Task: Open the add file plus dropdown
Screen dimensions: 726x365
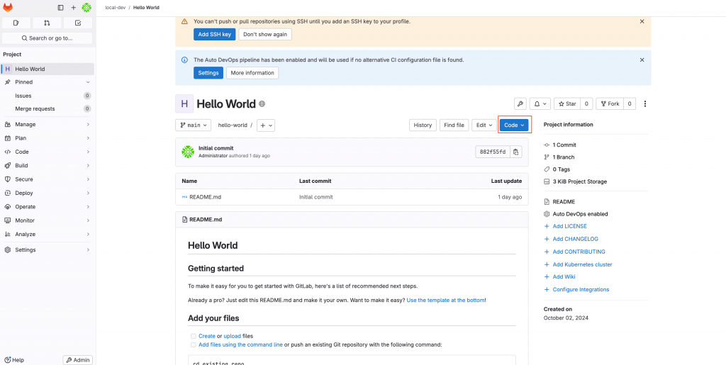Action: (x=266, y=125)
